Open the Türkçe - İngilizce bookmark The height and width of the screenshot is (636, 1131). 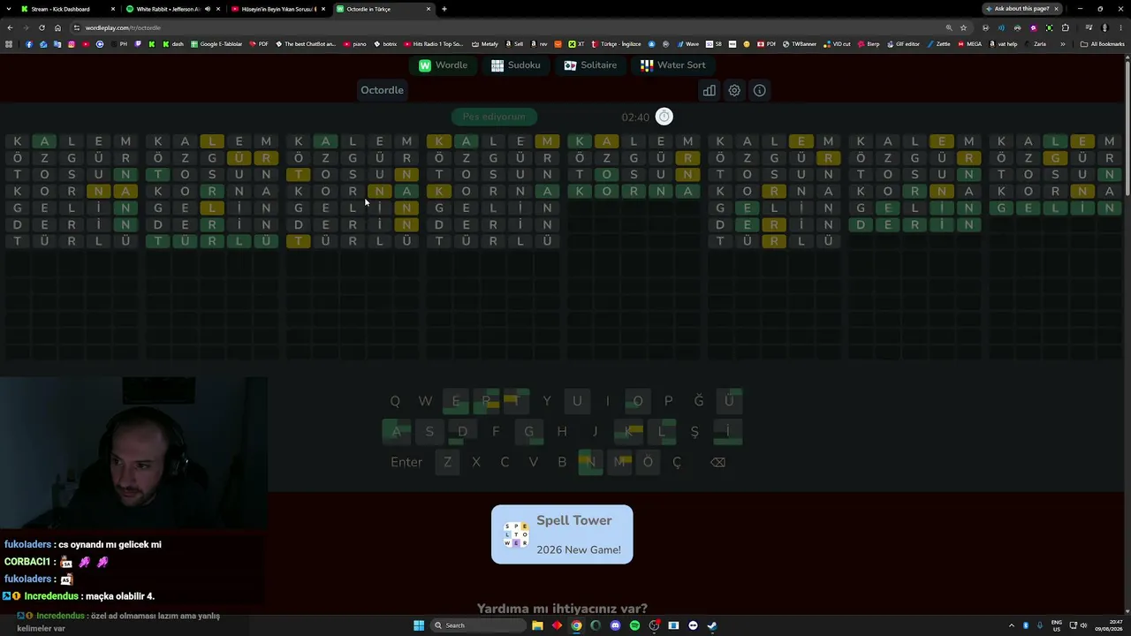coord(617,44)
